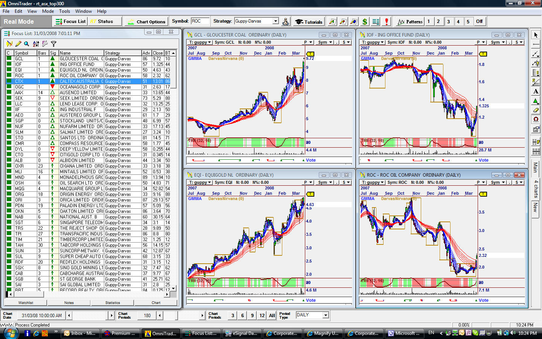Click the Vote link in GCL chart

[x=311, y=160]
